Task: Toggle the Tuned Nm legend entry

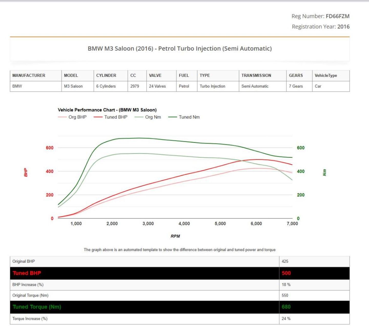Action: pyautogui.click(x=184, y=117)
